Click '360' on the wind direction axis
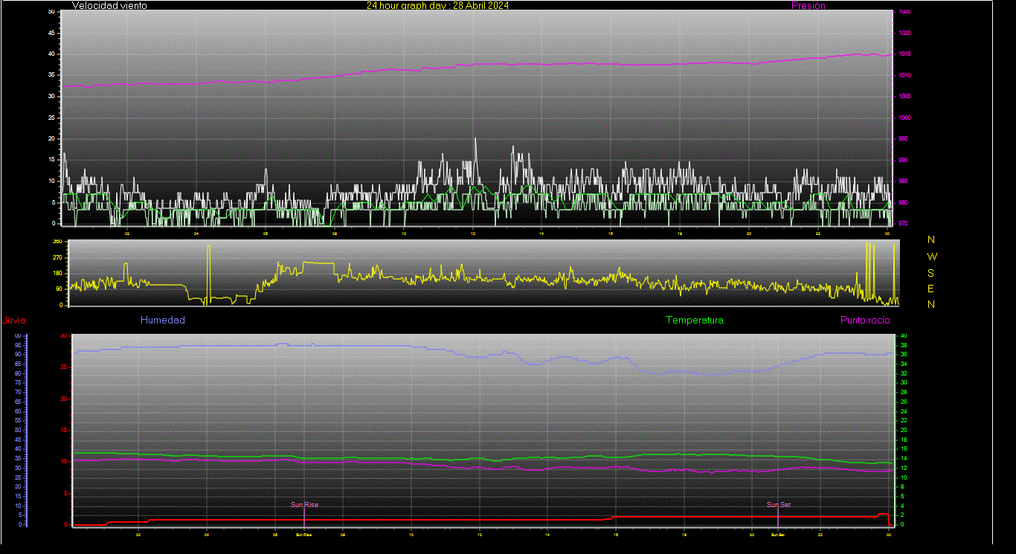 [57, 242]
